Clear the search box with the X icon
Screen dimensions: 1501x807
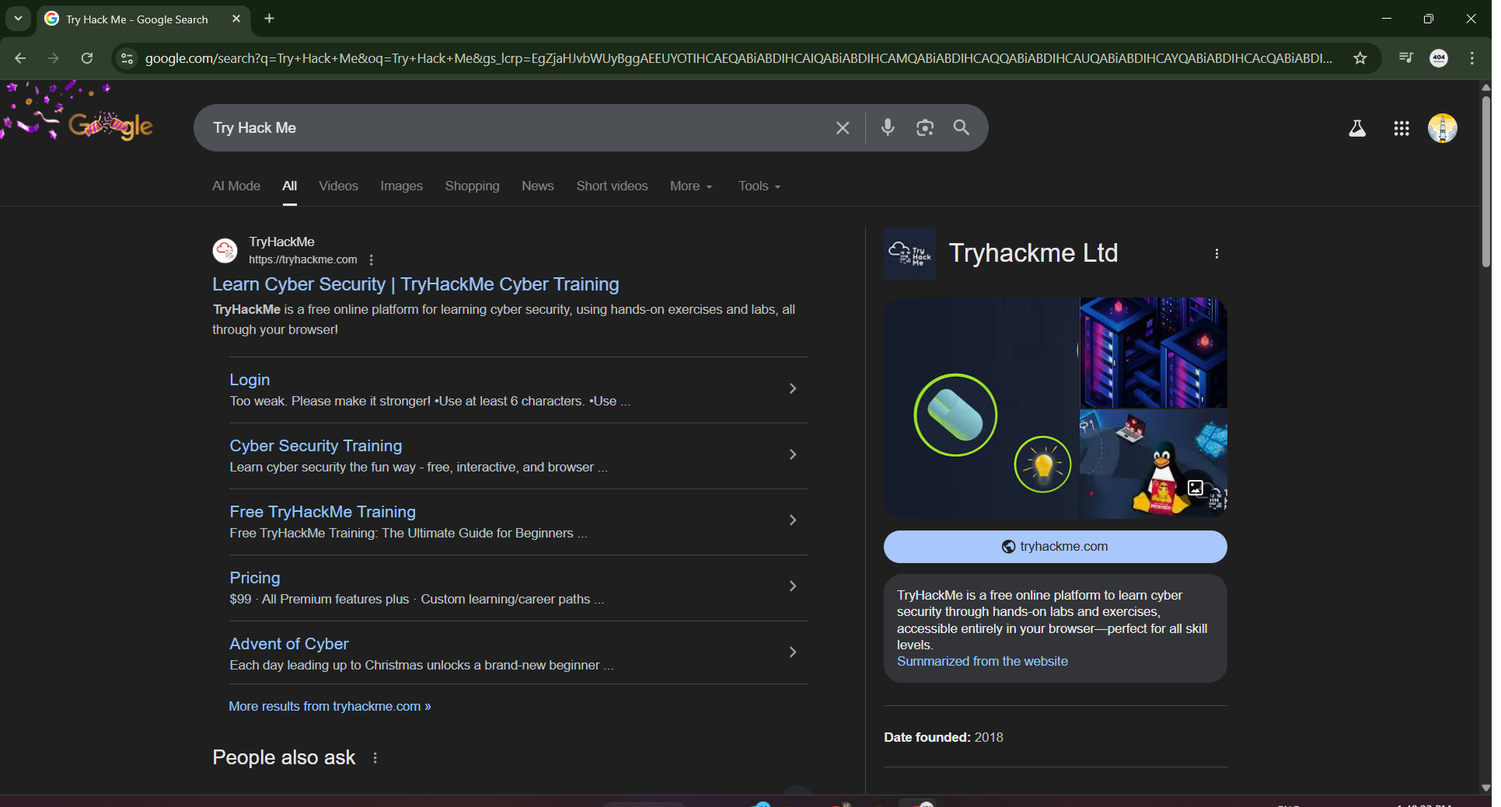coord(843,128)
